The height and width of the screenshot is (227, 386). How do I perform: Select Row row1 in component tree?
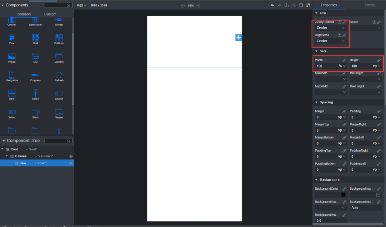point(37,163)
